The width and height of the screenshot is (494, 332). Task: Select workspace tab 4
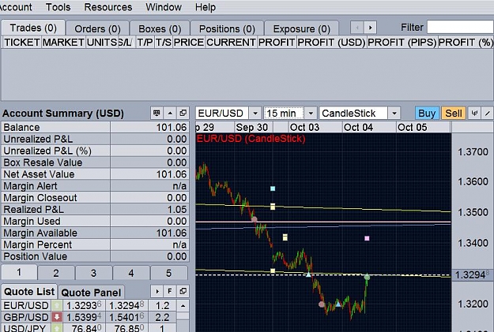click(x=131, y=273)
